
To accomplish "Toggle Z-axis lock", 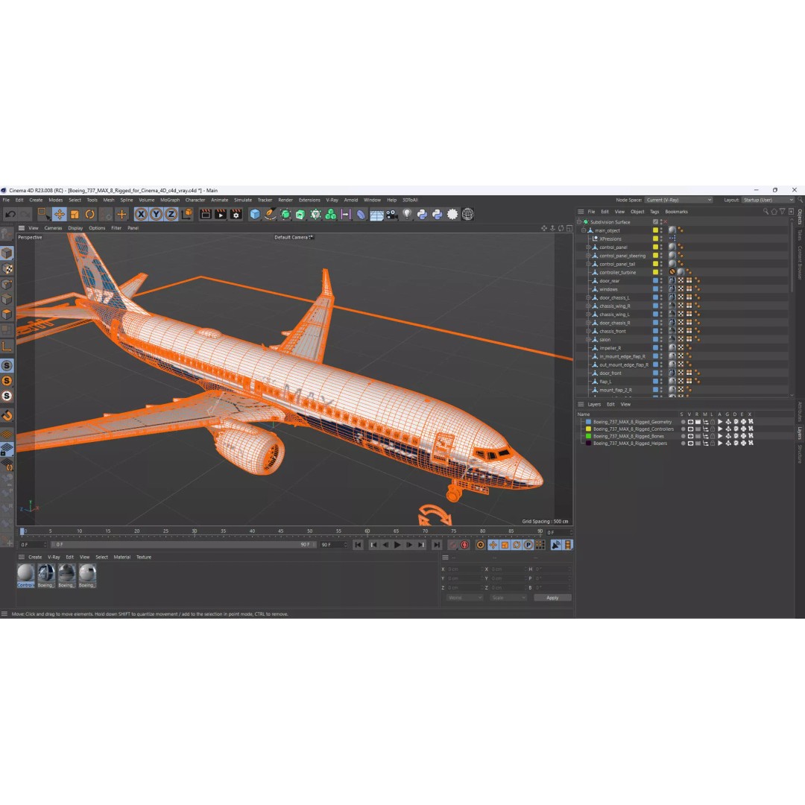I will point(171,215).
